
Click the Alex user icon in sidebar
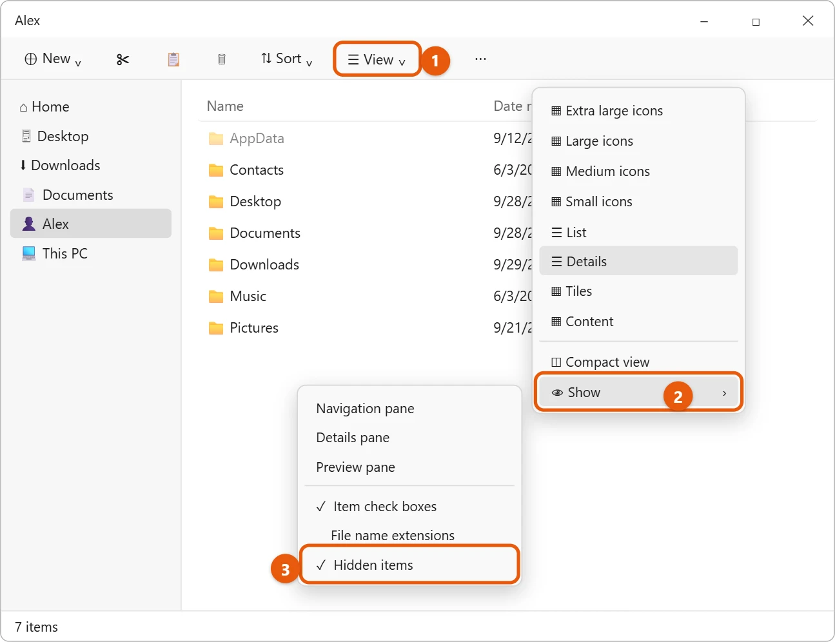coord(29,224)
